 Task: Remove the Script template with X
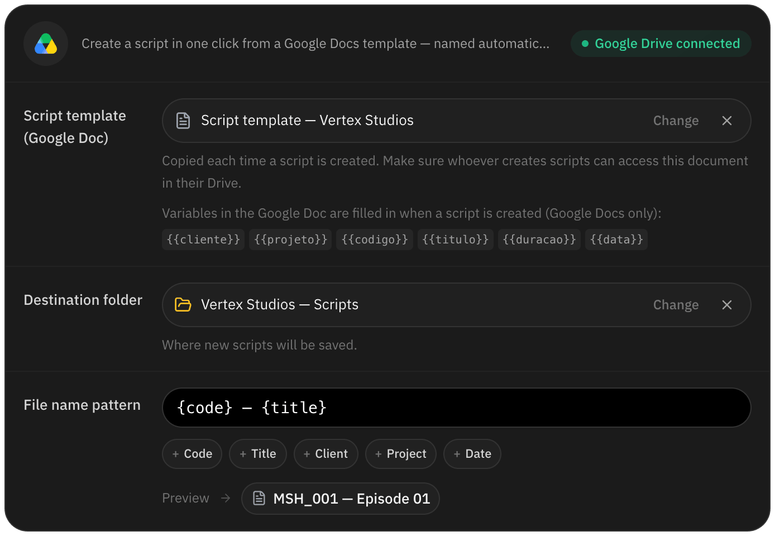726,121
